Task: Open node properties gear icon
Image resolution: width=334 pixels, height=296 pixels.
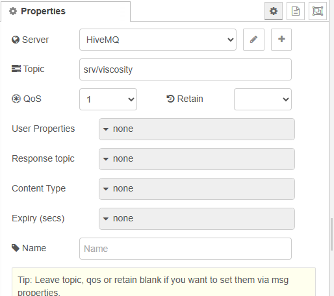Action: 274,11
